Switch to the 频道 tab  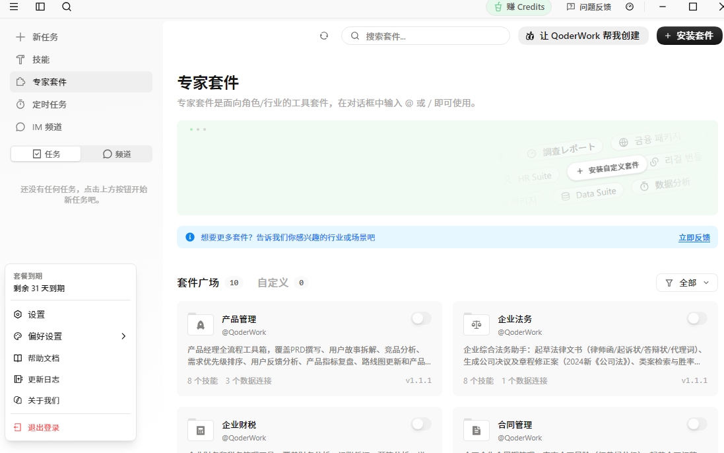click(117, 154)
